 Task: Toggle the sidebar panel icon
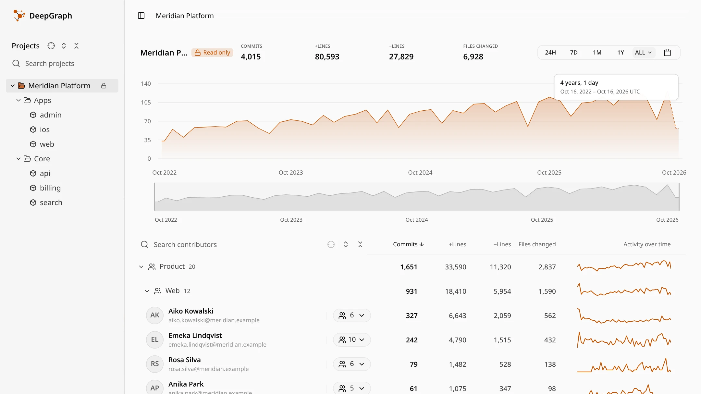[141, 16]
